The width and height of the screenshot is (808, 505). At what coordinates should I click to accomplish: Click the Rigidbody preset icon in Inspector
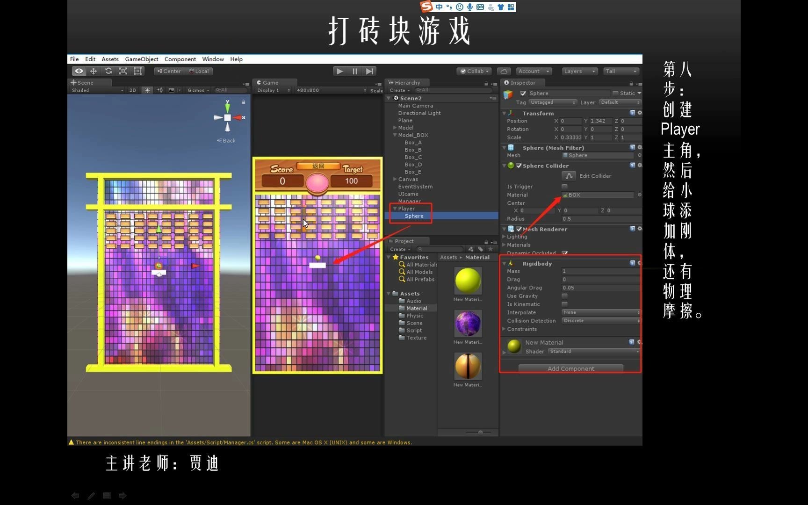pos(632,263)
